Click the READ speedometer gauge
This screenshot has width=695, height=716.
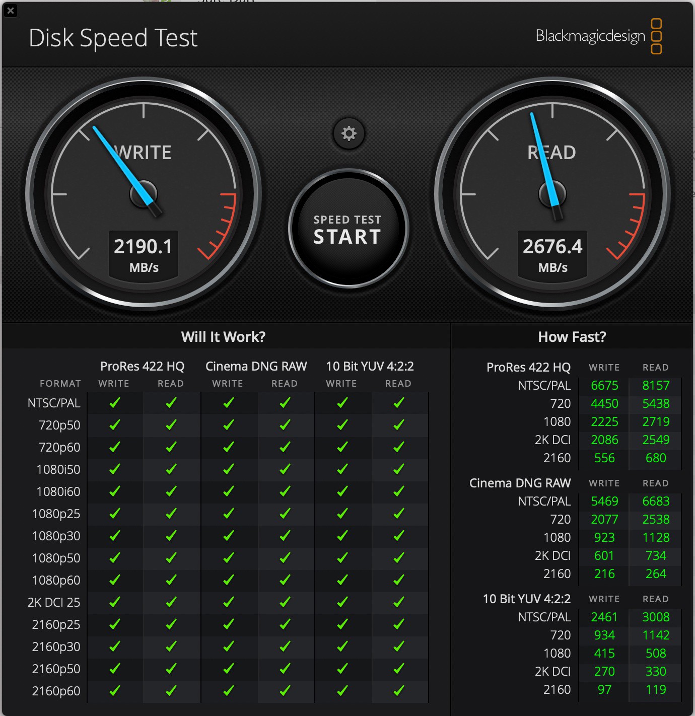coord(552,194)
